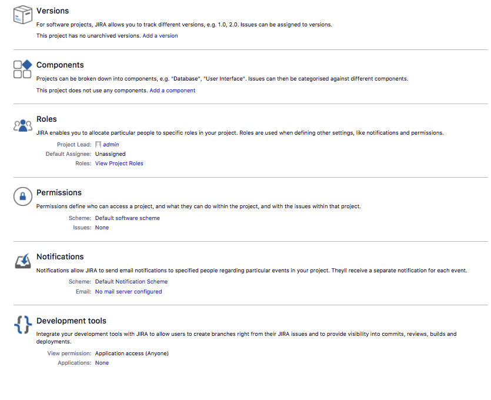The image size is (491, 400).
Task: Click the Roles people icon
Action: [x=22, y=125]
